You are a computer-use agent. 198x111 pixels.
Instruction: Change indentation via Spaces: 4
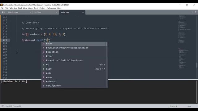[x=173, y=106]
